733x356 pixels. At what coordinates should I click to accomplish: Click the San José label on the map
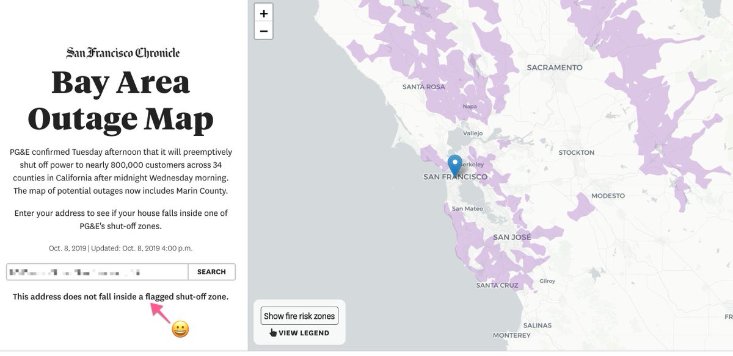click(512, 237)
